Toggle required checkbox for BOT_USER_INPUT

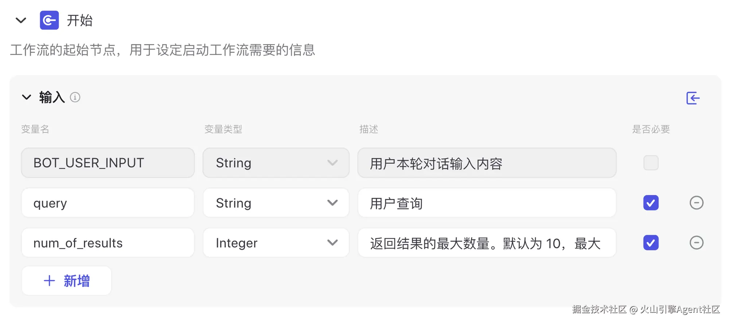click(x=651, y=163)
